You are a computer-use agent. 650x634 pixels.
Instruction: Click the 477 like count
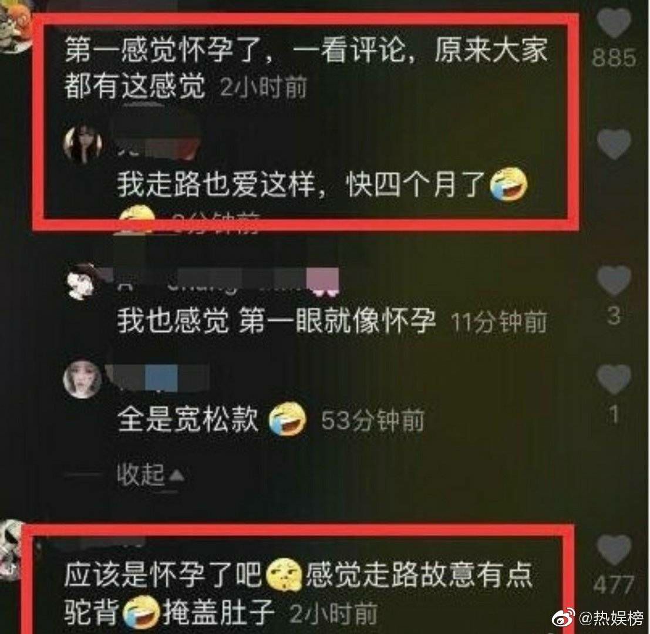click(x=614, y=585)
